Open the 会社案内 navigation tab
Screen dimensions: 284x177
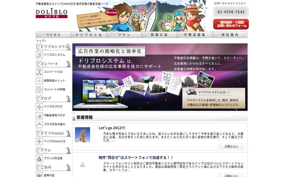(x=230, y=35)
